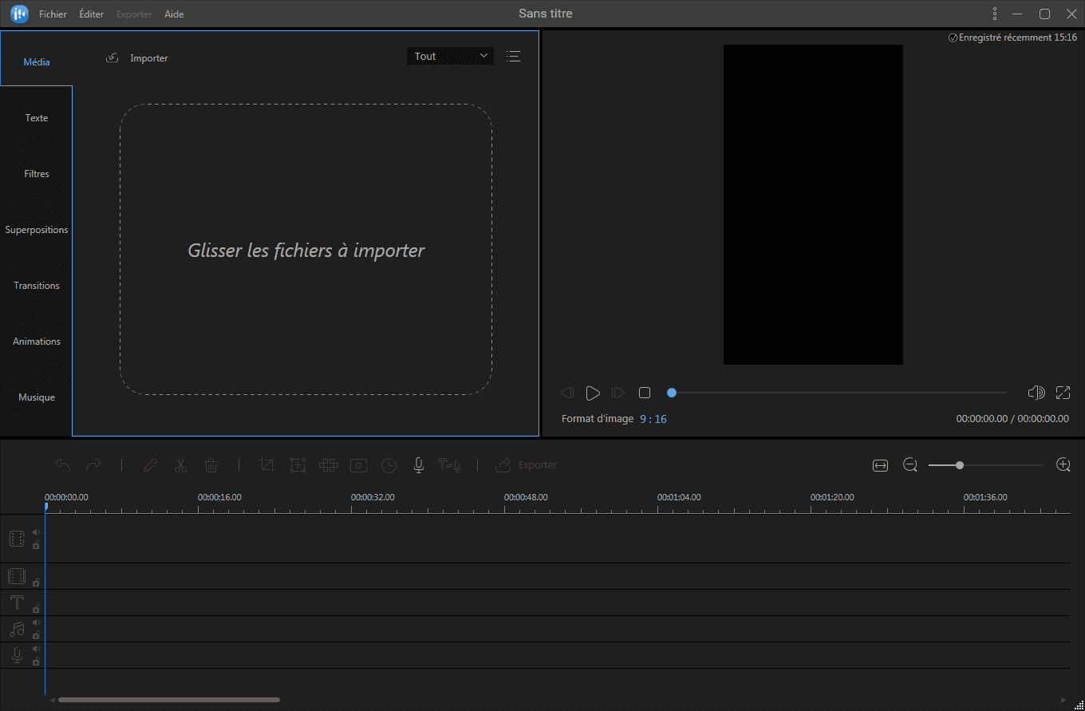
Task: Open the Éditer menu
Action: click(92, 14)
